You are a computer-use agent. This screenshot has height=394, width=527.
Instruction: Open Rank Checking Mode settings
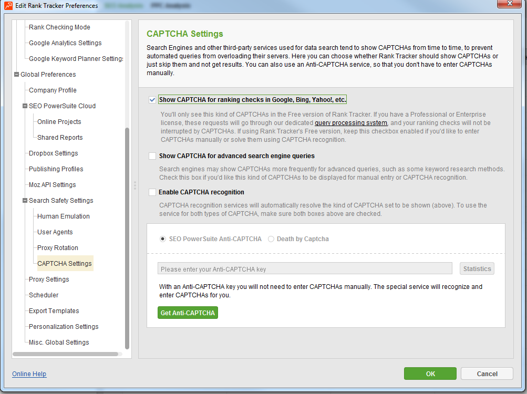[x=59, y=27]
